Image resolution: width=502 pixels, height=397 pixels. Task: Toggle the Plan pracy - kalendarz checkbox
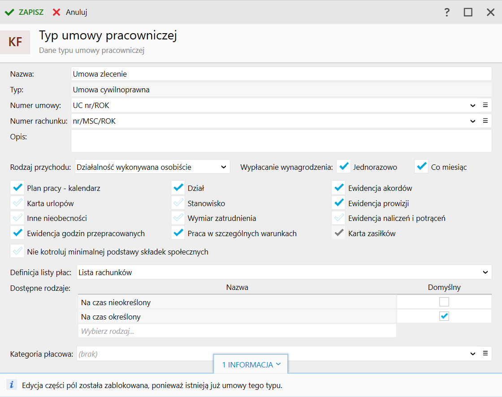coord(18,188)
